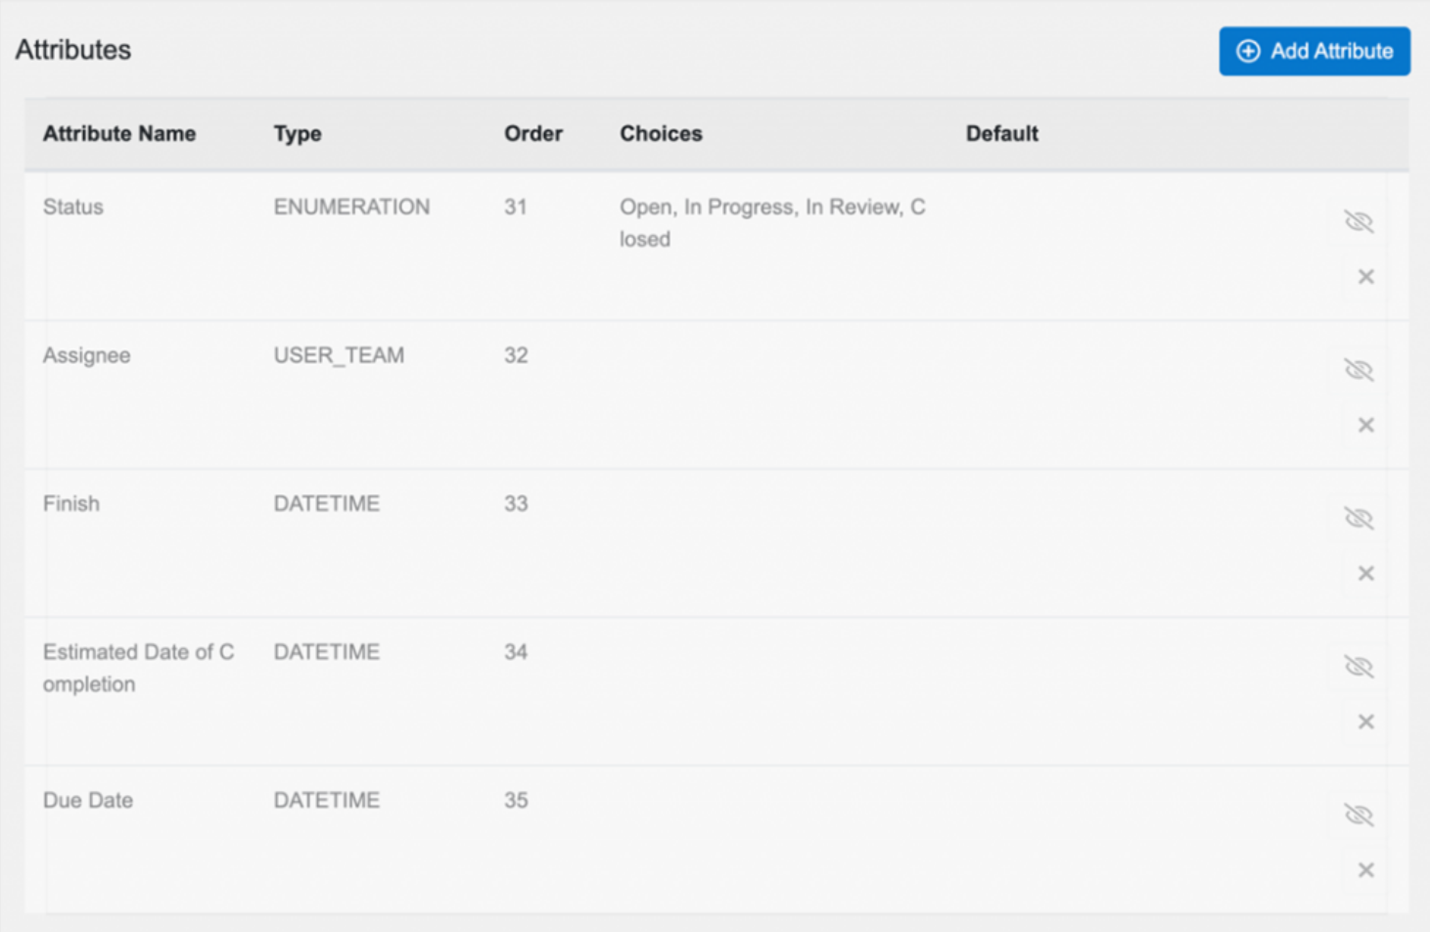Remove the Finish attribute using its X
Screen dimensions: 1430x932
[x=1366, y=573]
